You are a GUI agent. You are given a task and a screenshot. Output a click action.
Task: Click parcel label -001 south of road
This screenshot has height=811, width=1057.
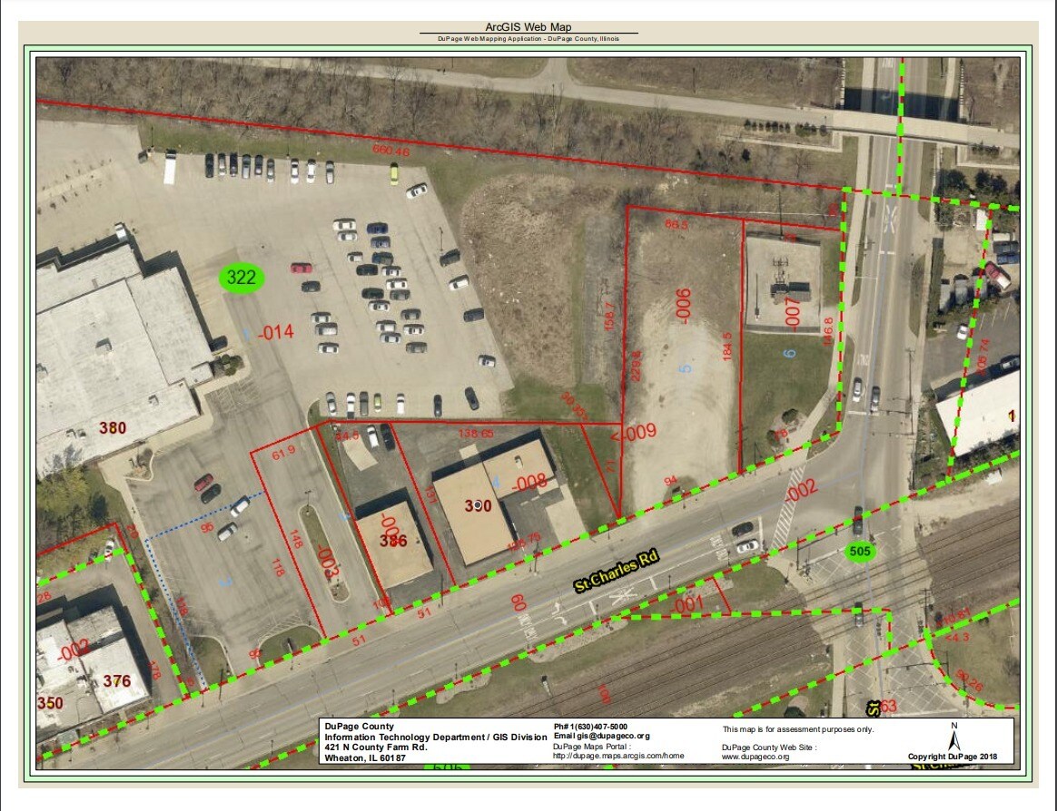pos(688,602)
